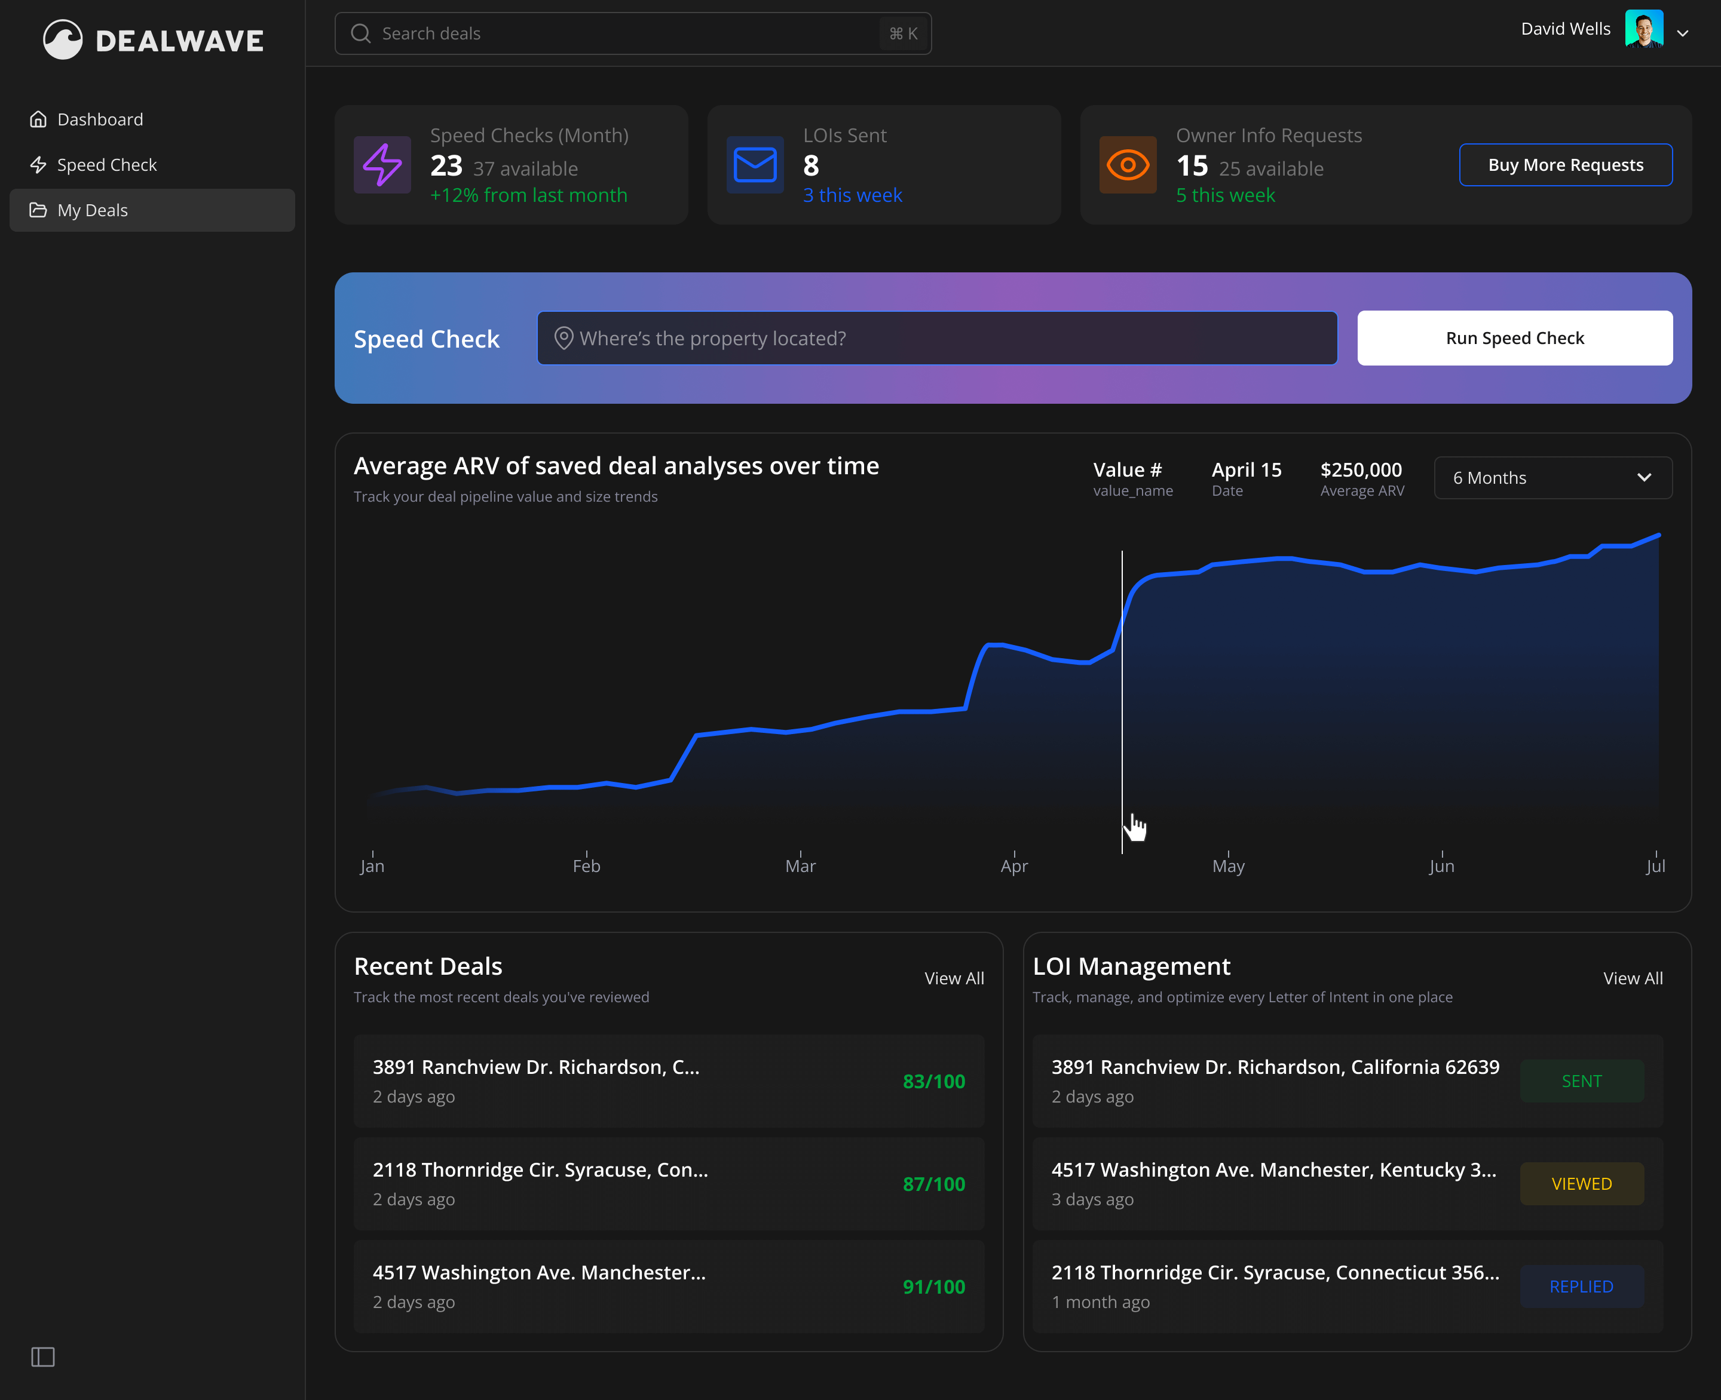Click the orange eye Owner Info icon
Screen dimensions: 1721x1400
point(1127,164)
